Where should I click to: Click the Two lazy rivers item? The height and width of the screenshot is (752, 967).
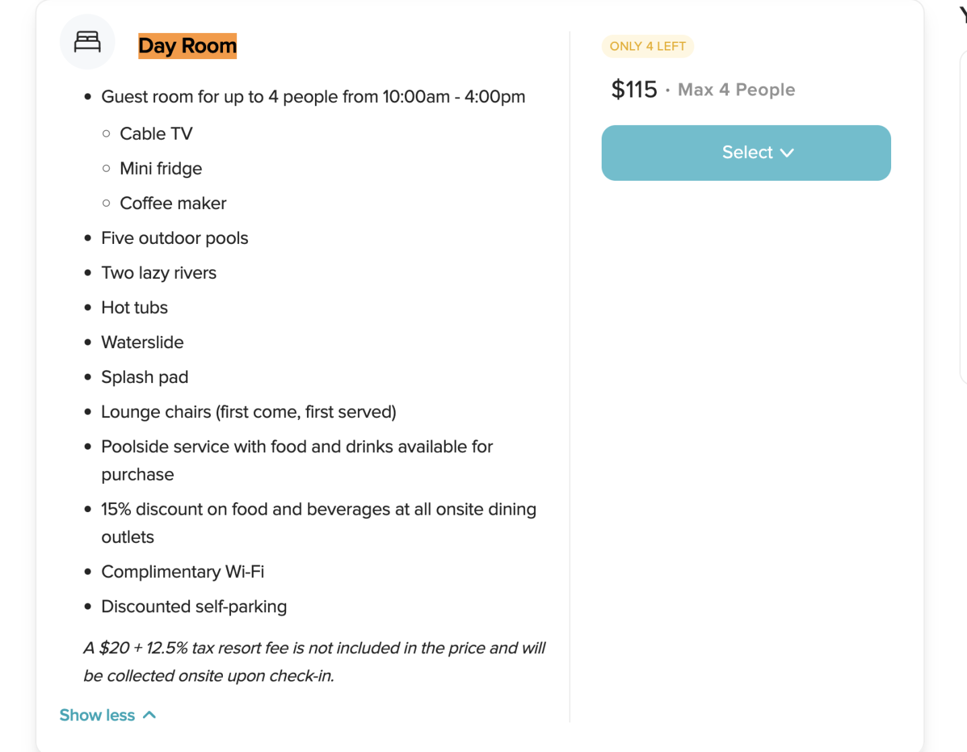(158, 273)
